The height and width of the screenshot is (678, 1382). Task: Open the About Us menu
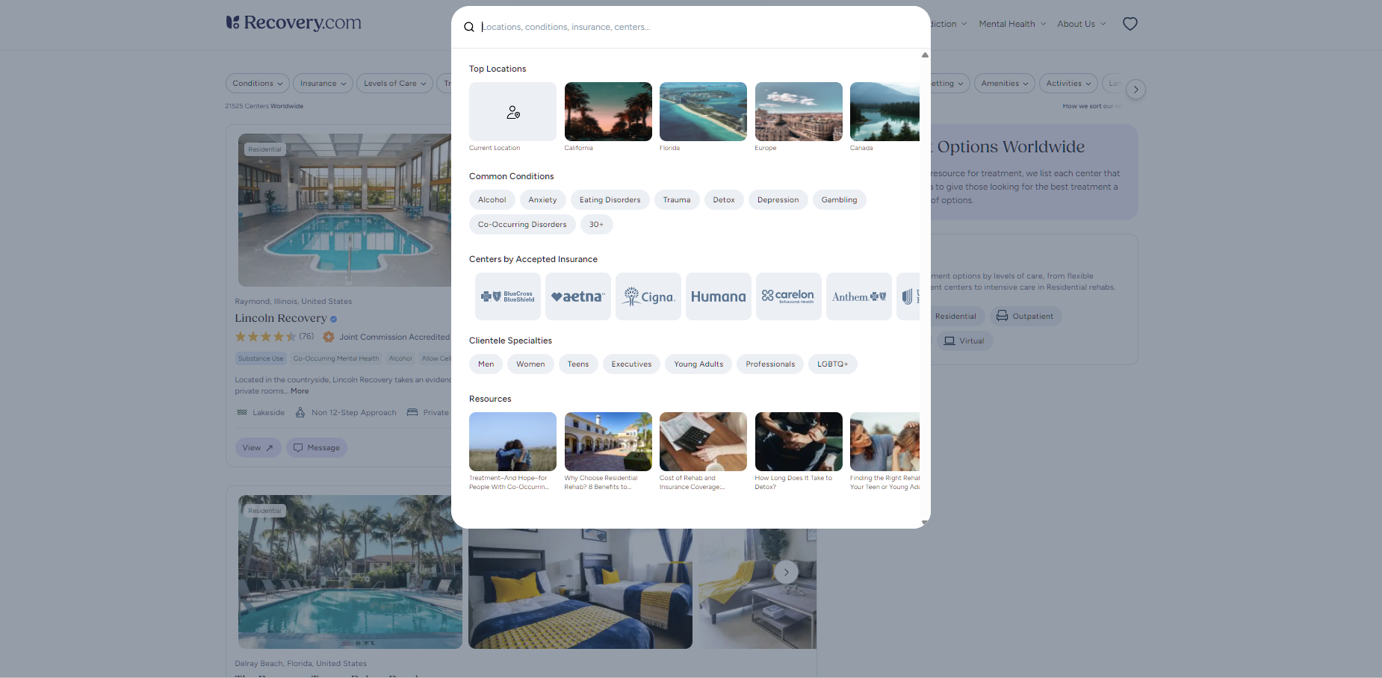(x=1081, y=24)
